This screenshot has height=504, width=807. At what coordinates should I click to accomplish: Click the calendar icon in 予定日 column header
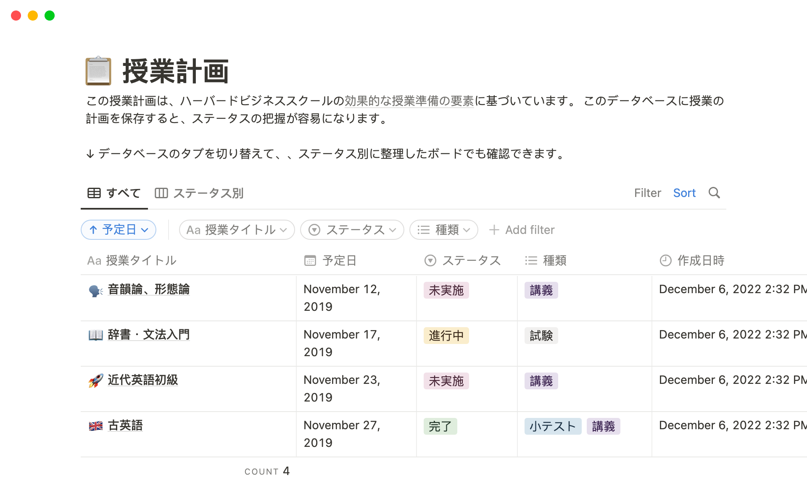310,261
